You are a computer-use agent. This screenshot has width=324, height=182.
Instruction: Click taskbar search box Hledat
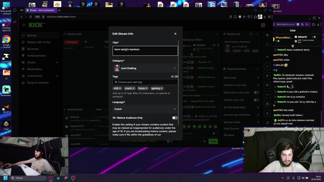[x=28, y=178]
